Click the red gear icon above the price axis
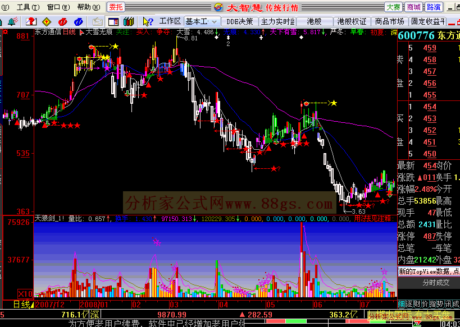Viewport: 460px width, 327px height. [x=5, y=31]
